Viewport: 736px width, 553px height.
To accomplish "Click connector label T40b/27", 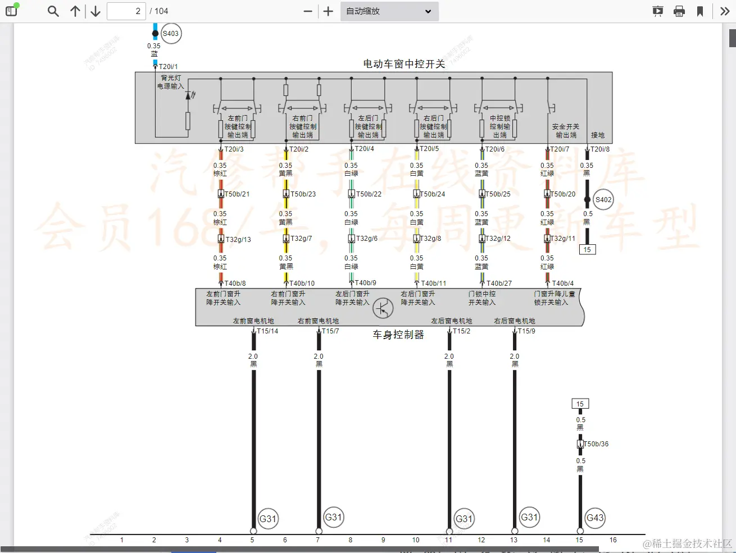I will [499, 284].
